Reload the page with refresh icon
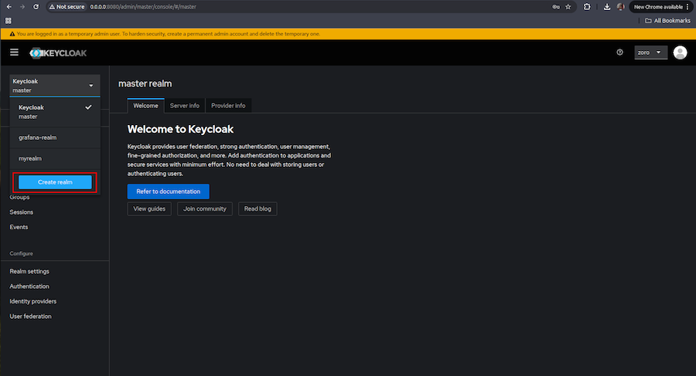Image resolution: width=696 pixels, height=376 pixels. (36, 7)
